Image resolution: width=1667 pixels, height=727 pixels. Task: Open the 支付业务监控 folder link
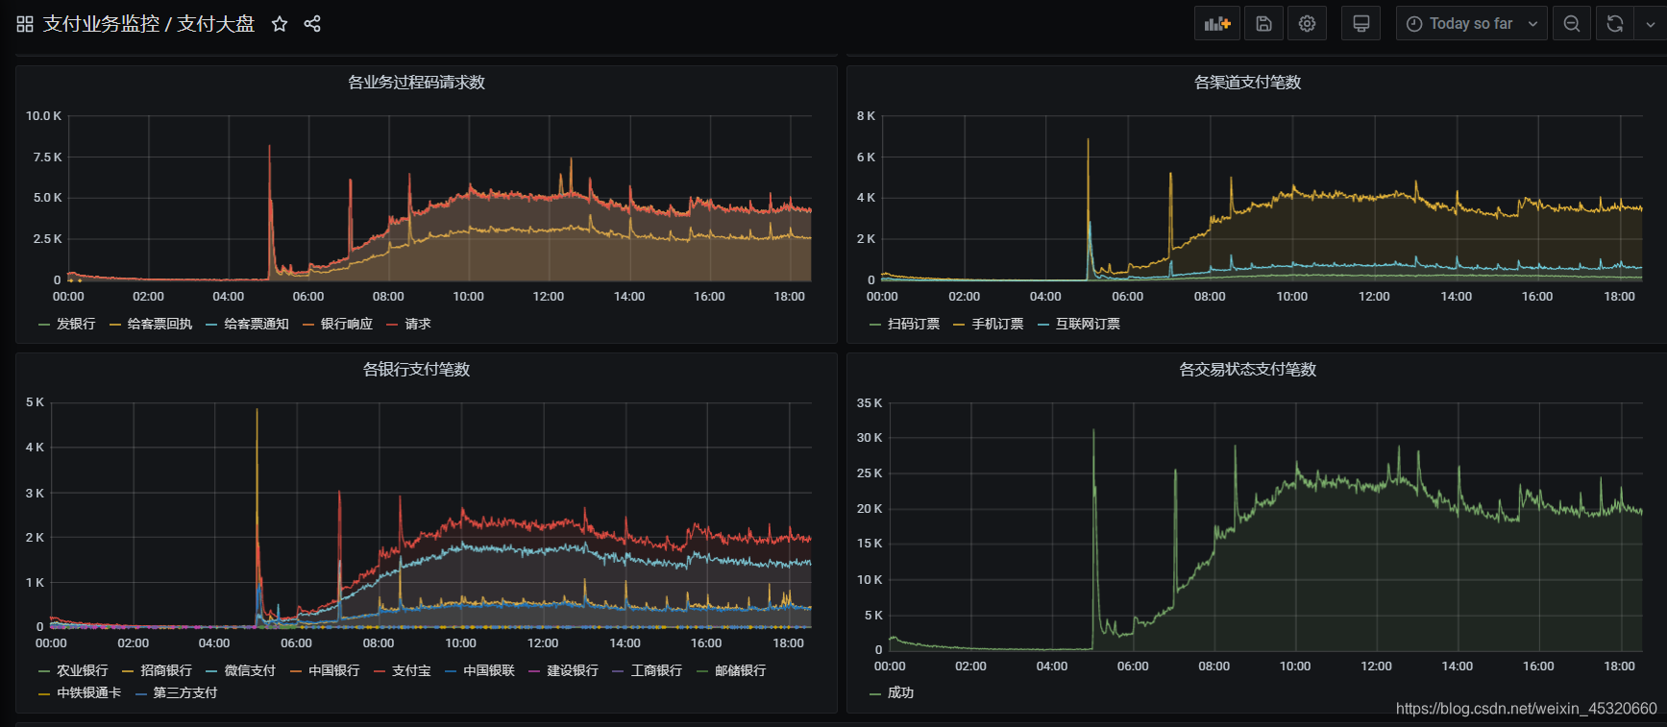point(101,24)
